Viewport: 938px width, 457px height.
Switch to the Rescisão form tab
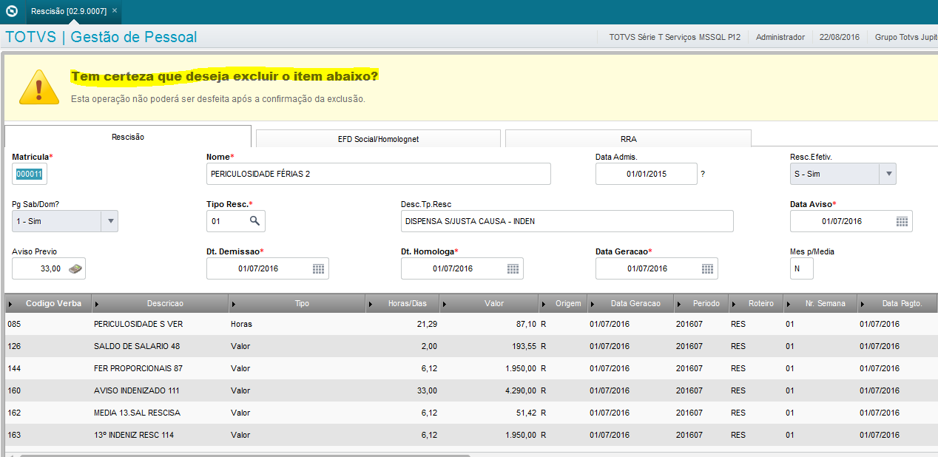[128, 137]
